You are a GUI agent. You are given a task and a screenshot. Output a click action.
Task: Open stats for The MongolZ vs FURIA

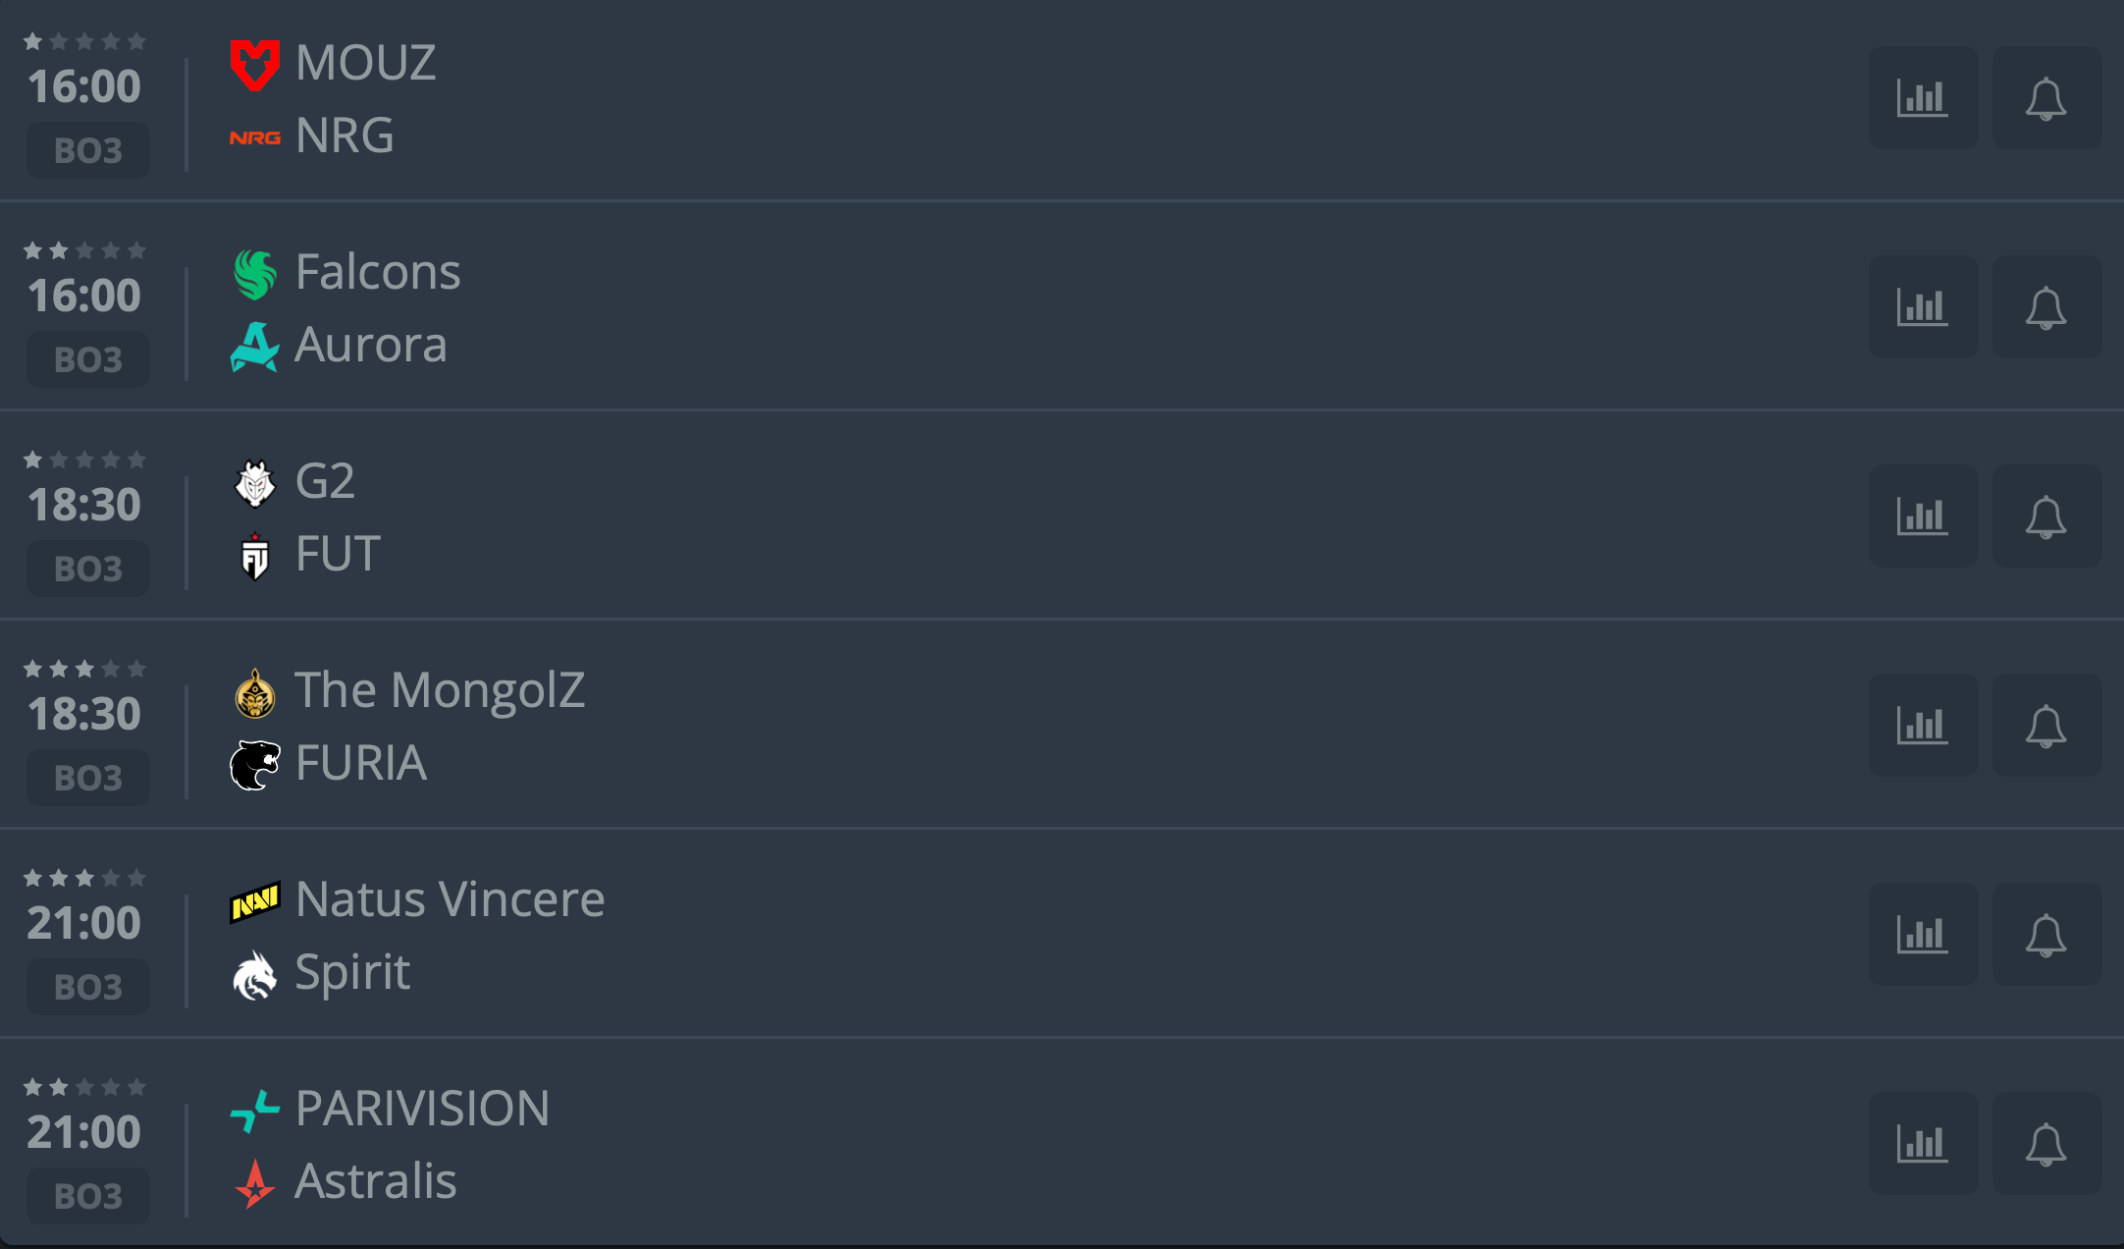1923,726
